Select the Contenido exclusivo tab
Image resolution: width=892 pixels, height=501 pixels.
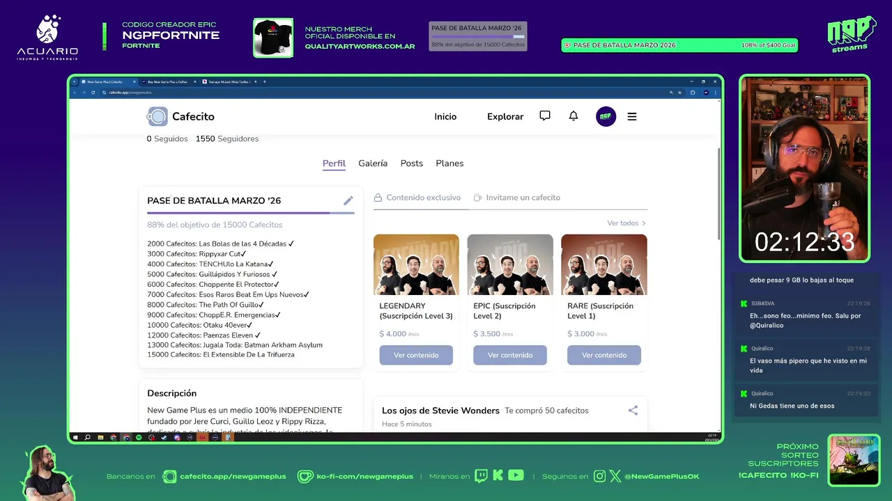tap(417, 198)
